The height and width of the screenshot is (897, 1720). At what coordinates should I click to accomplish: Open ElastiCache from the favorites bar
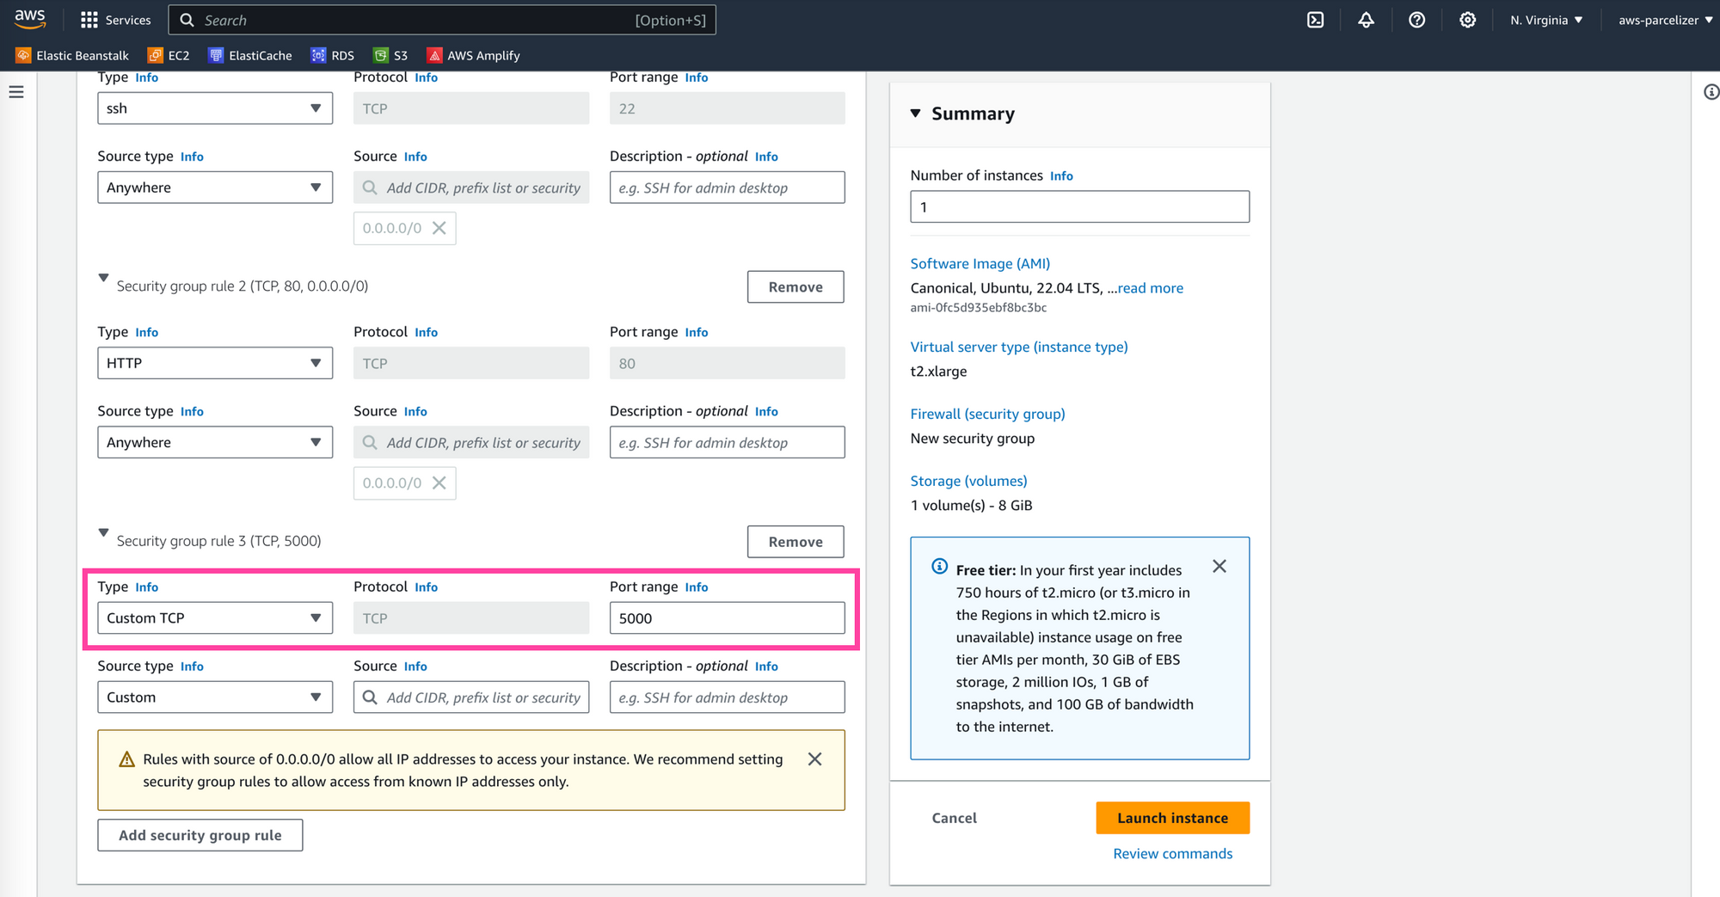click(249, 55)
